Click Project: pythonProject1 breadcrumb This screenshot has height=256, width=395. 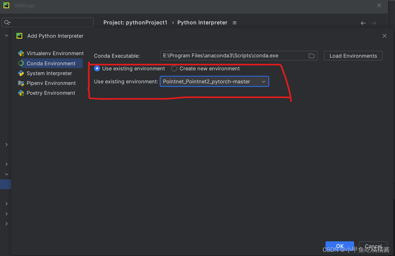point(135,22)
